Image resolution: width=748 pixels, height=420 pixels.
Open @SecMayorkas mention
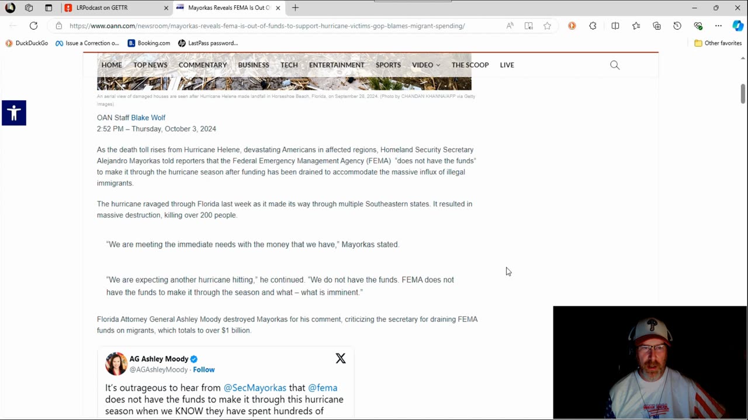pyautogui.click(x=255, y=388)
